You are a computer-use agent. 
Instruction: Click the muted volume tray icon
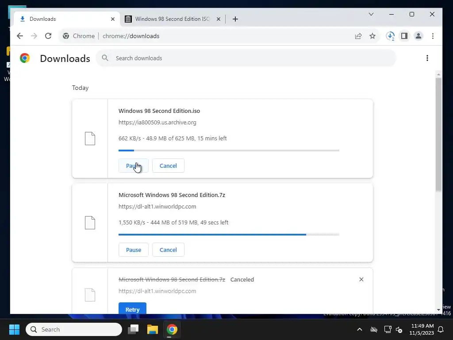399,329
